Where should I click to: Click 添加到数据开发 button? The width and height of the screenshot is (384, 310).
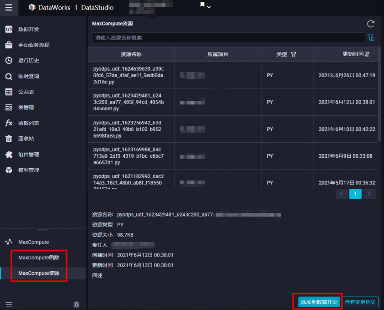click(x=319, y=302)
